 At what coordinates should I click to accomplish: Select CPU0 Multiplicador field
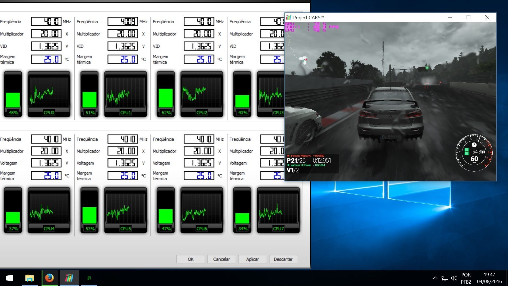46,34
